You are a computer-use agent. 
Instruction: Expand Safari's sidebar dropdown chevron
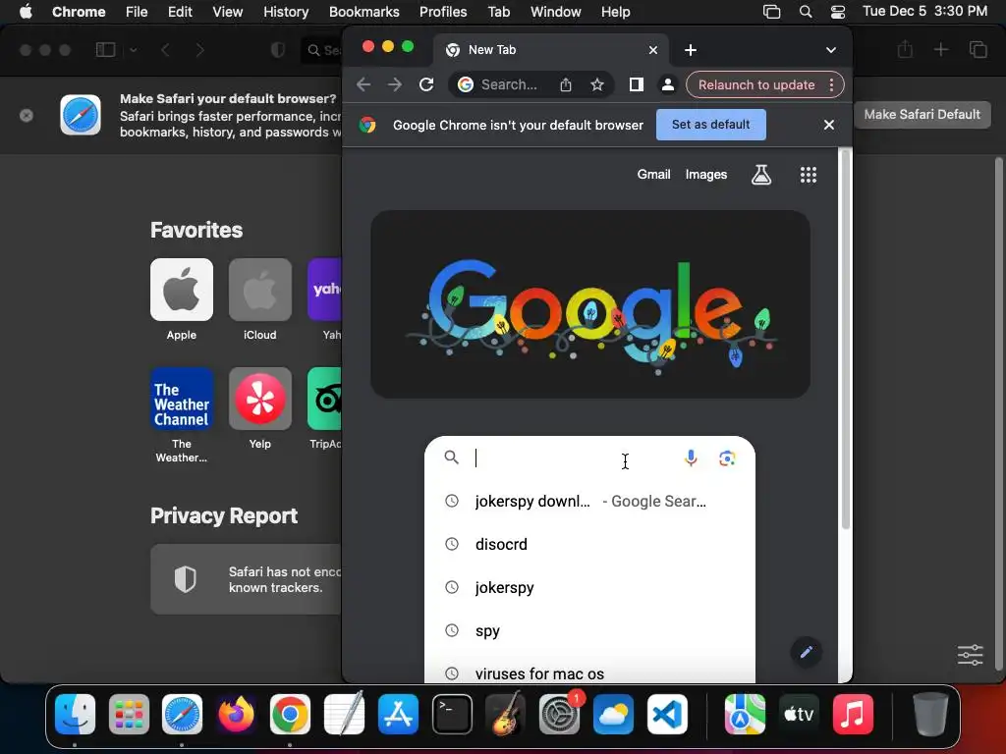pos(134,49)
